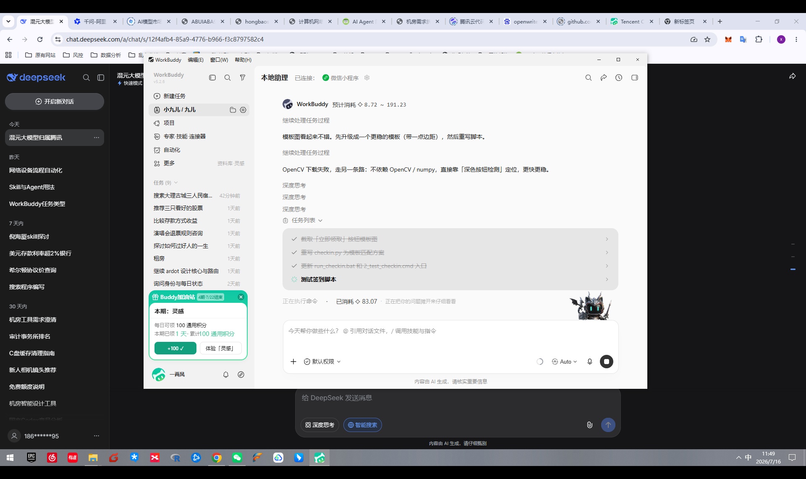Expand task 重写 checkin.py 为模板匹配方案
The height and width of the screenshot is (479, 806).
(x=450, y=253)
